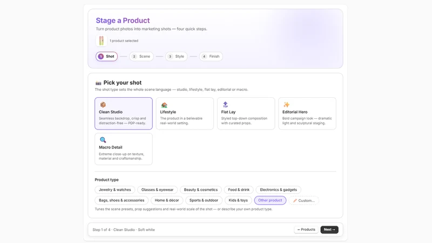The image size is (432, 243).
Task: Select Home & décor product type
Action: [167, 200]
